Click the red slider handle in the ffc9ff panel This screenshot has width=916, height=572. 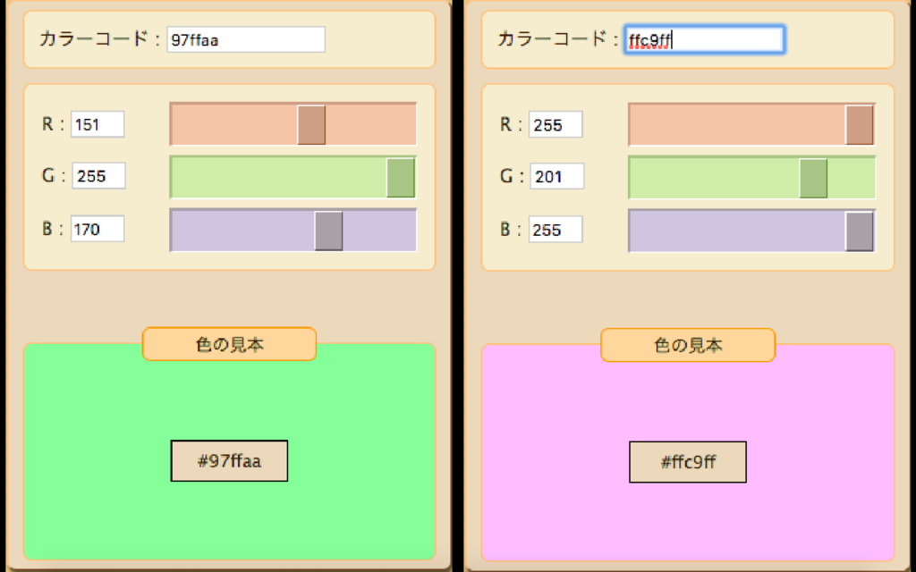(860, 125)
